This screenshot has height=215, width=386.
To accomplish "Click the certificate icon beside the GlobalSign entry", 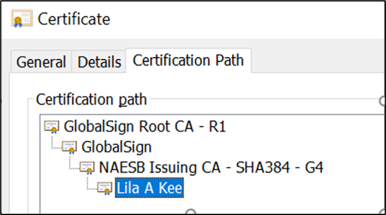I will 69,147.
